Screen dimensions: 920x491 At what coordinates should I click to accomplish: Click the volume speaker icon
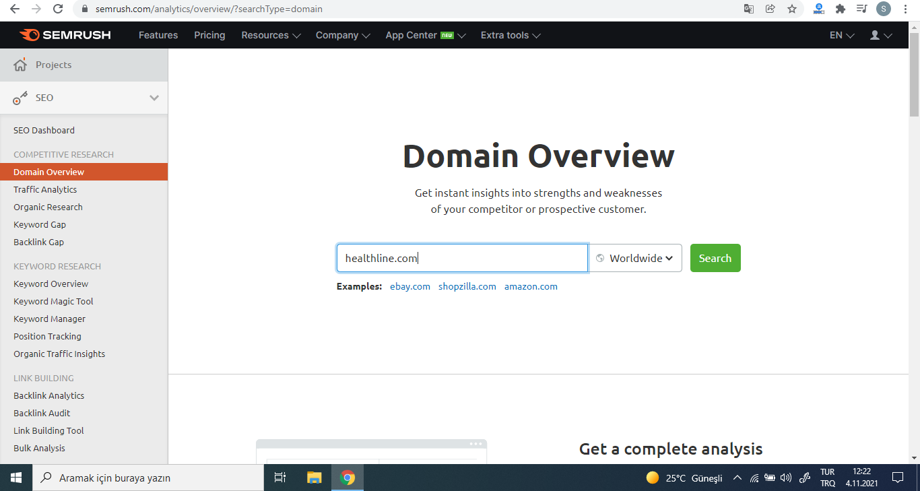[785, 478]
